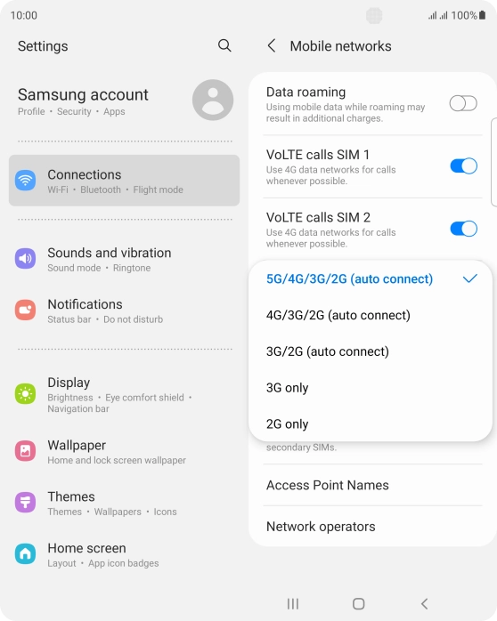Tap the green Display brightness icon
497x621 pixels.
[x=25, y=393]
